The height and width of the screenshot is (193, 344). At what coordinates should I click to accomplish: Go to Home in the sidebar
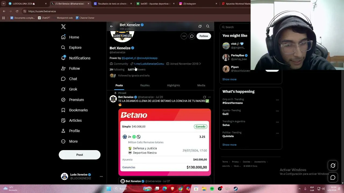[70, 37]
